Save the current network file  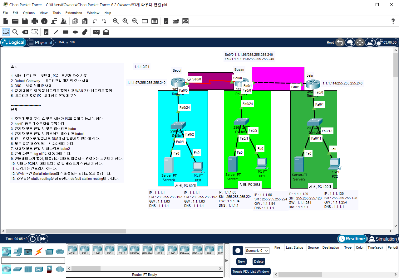pos(25,21)
